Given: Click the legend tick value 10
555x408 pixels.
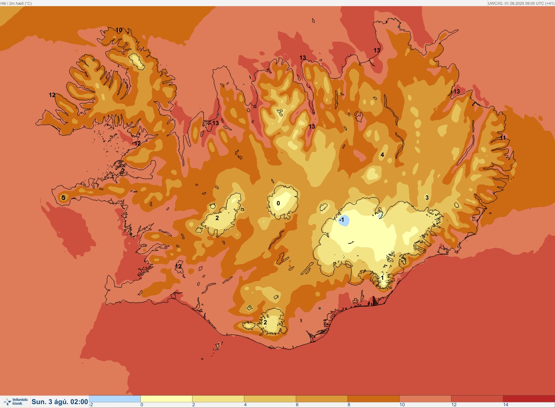Looking at the screenshot, I should pyautogui.click(x=402, y=405).
